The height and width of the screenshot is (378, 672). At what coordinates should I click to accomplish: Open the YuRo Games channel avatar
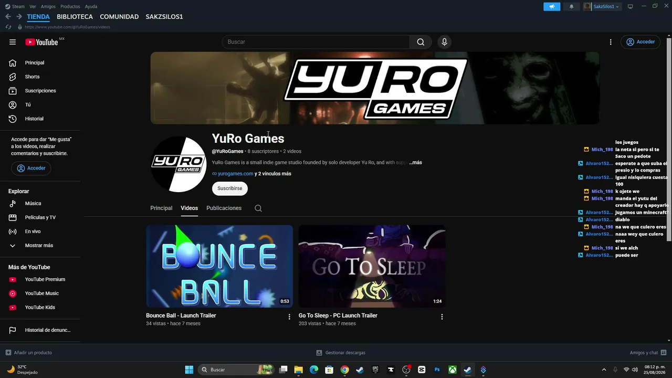178,164
